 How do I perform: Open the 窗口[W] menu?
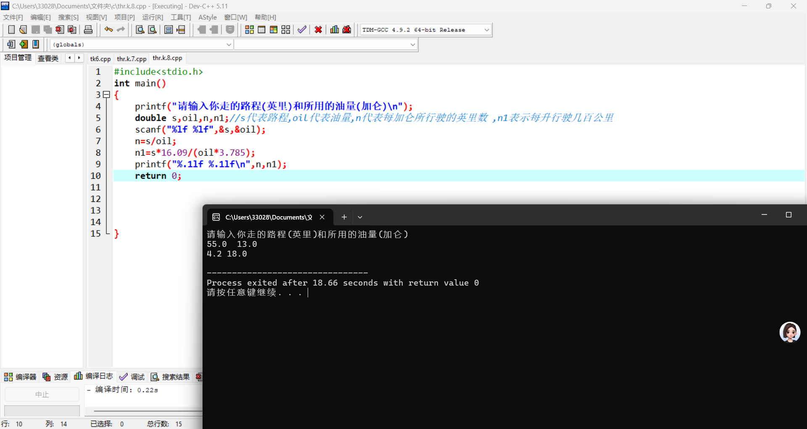[236, 17]
